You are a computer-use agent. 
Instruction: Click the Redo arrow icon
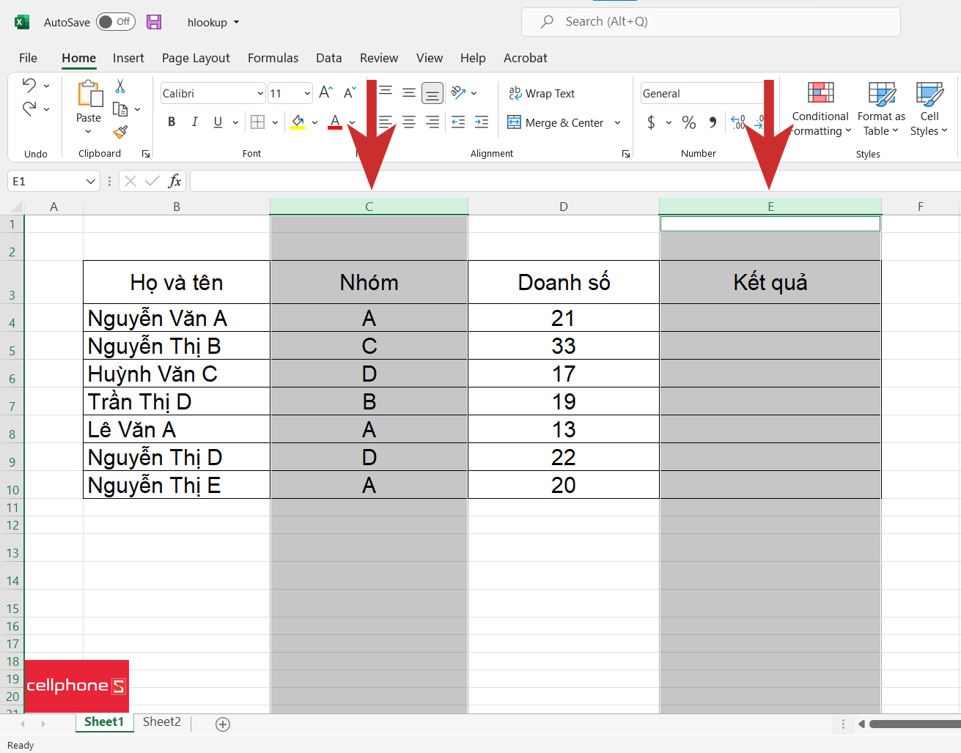coord(29,109)
